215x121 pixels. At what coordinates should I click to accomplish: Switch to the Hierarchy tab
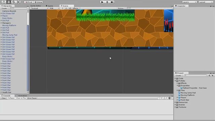click(x=7, y=6)
